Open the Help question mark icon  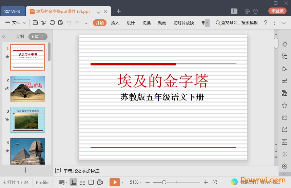[x=266, y=23]
